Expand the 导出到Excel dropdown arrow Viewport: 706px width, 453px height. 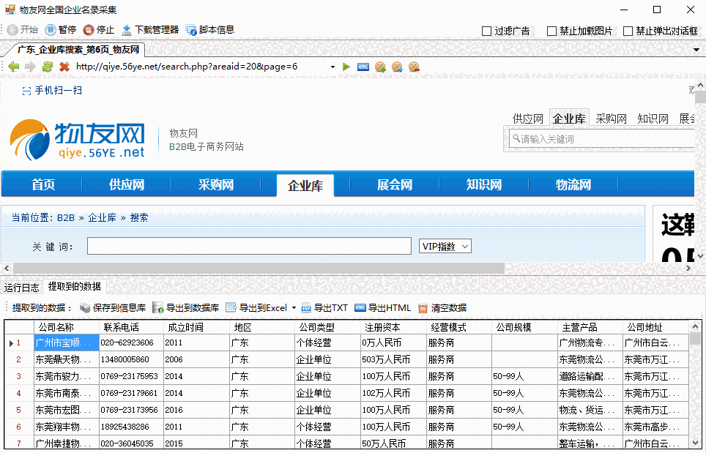[294, 308]
